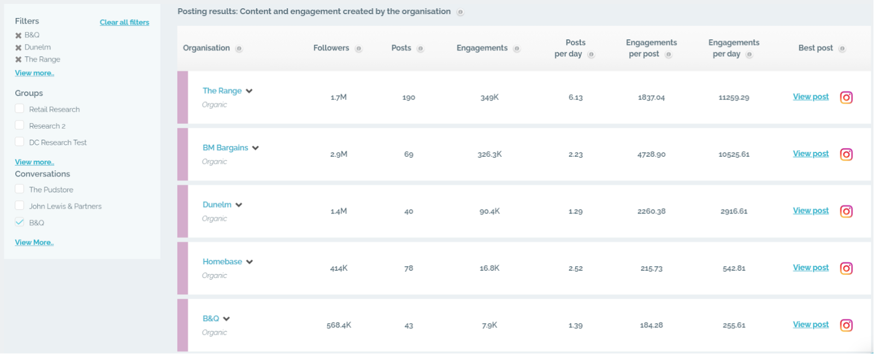
Task: Sort by the Organisation column header
Action: coord(206,48)
